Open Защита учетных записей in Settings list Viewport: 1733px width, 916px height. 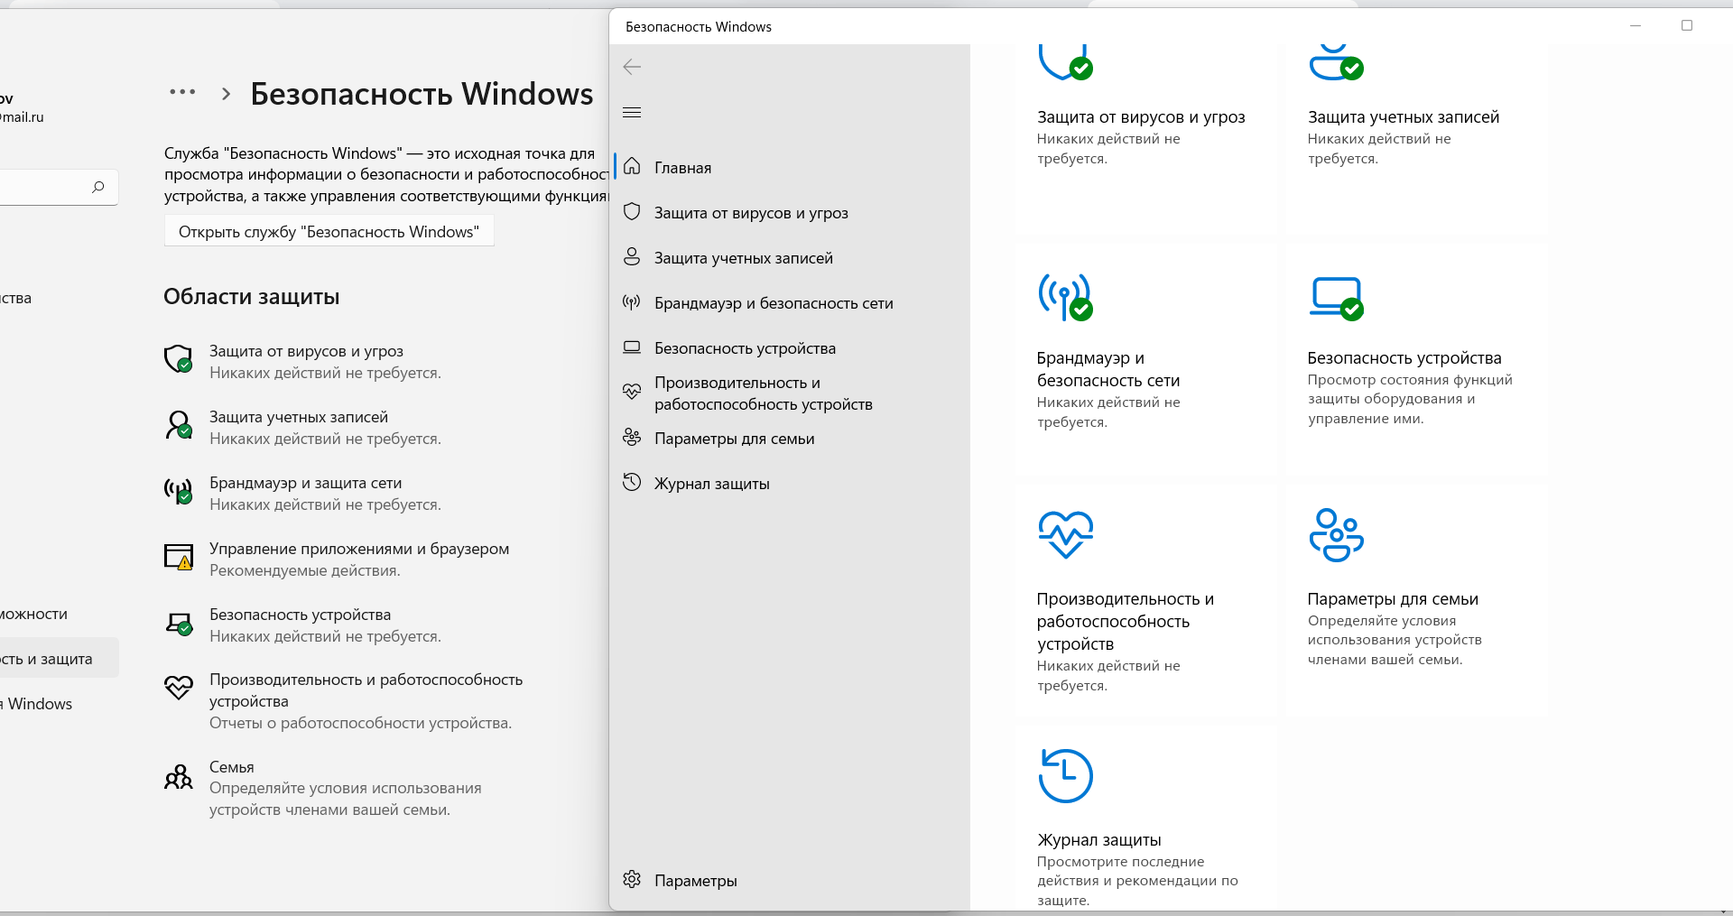[x=299, y=417]
